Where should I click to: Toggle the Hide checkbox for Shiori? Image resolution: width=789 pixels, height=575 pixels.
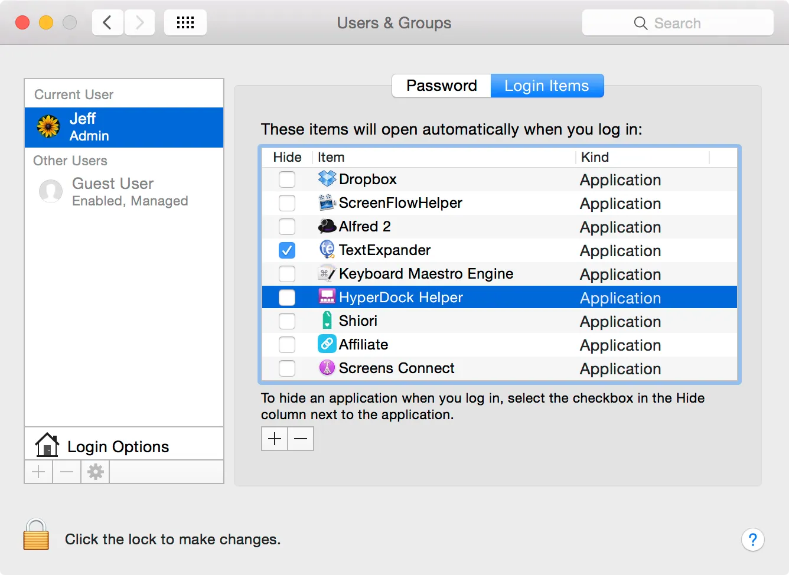tap(287, 321)
